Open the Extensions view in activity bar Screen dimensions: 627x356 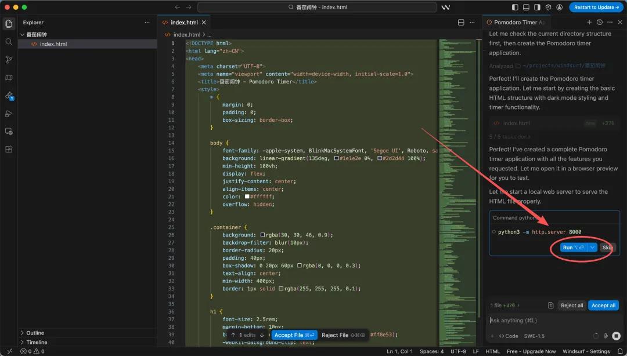9,149
